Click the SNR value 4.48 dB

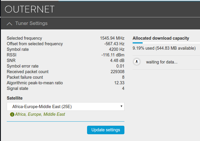click(117, 61)
